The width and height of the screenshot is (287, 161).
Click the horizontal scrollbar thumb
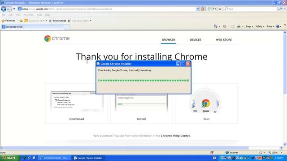pyautogui.click(x=126, y=148)
